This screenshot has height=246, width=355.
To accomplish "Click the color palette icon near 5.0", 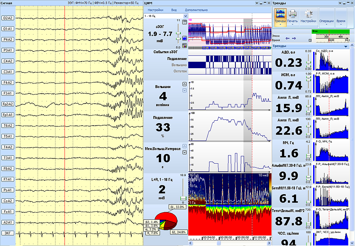I will click(185, 45).
